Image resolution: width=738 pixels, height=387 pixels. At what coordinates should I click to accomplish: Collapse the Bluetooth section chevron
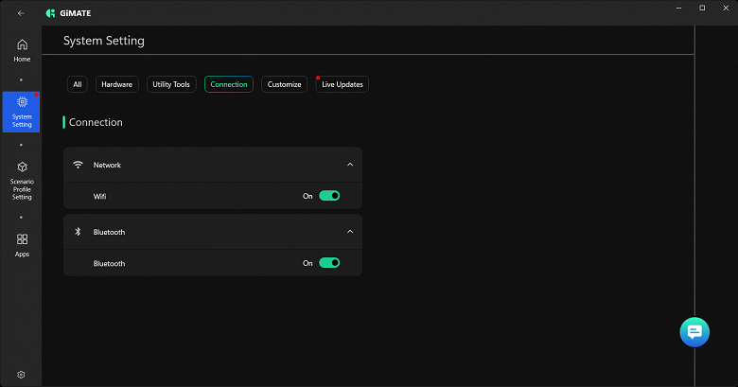pyautogui.click(x=349, y=232)
